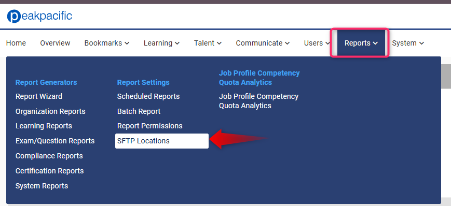Image resolution: width=451 pixels, height=206 pixels.
Task: Open Scheduled Reports settings
Action: click(148, 96)
